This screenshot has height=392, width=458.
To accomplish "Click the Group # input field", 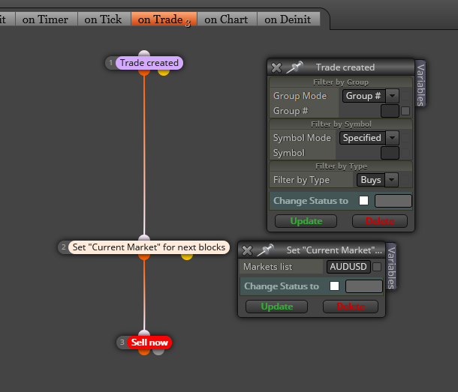I will 390,111.
